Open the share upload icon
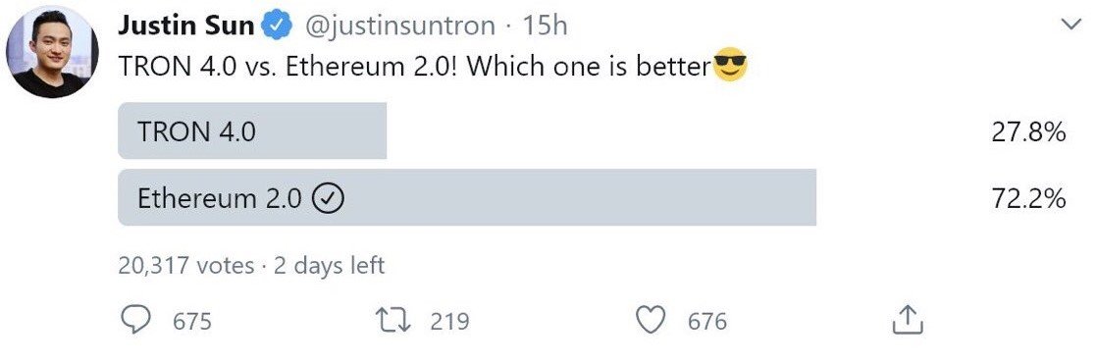 click(x=909, y=320)
